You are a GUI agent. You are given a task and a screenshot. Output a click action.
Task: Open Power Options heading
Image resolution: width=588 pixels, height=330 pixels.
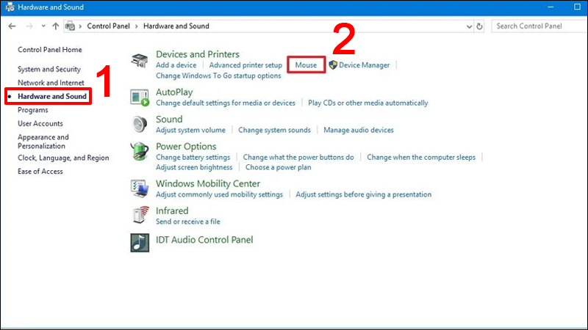point(186,146)
